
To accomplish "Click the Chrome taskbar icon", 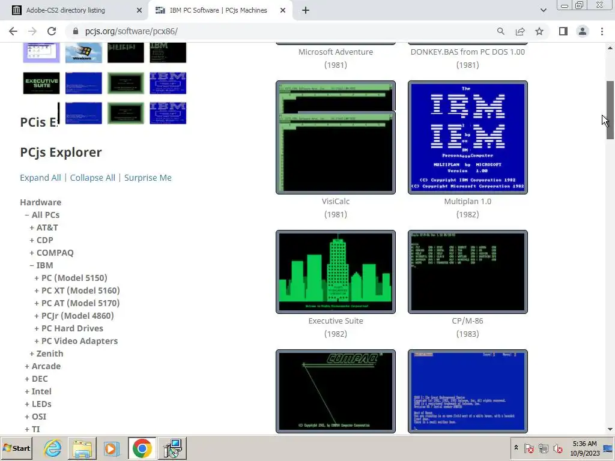I will point(142,448).
